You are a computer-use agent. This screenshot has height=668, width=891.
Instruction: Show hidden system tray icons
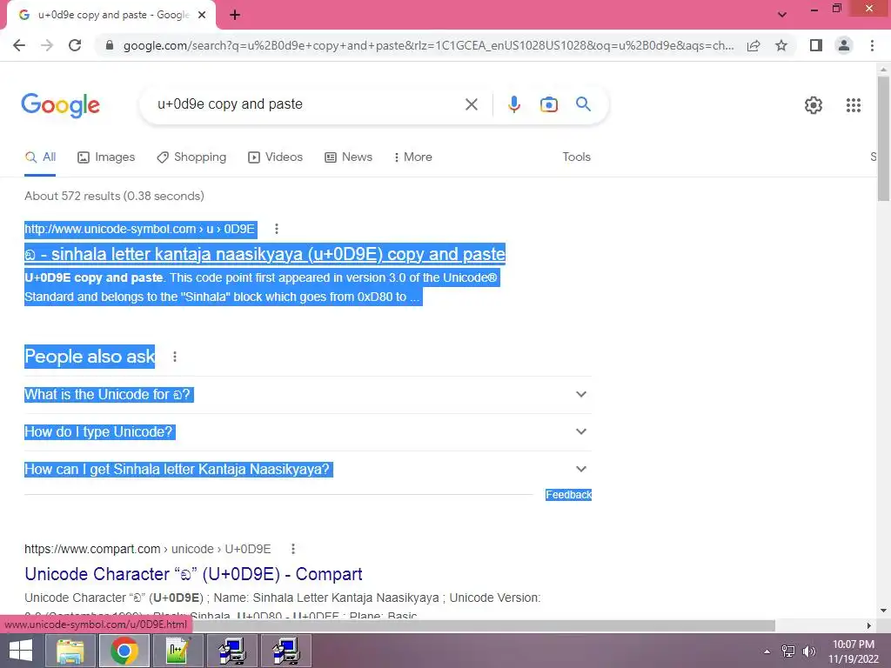coord(767,651)
